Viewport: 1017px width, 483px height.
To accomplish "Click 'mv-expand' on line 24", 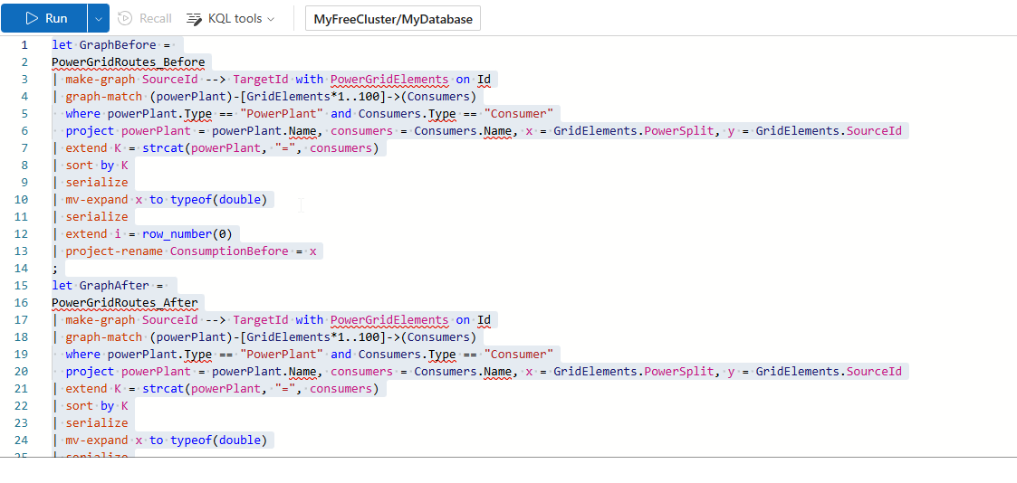I will 97,440.
